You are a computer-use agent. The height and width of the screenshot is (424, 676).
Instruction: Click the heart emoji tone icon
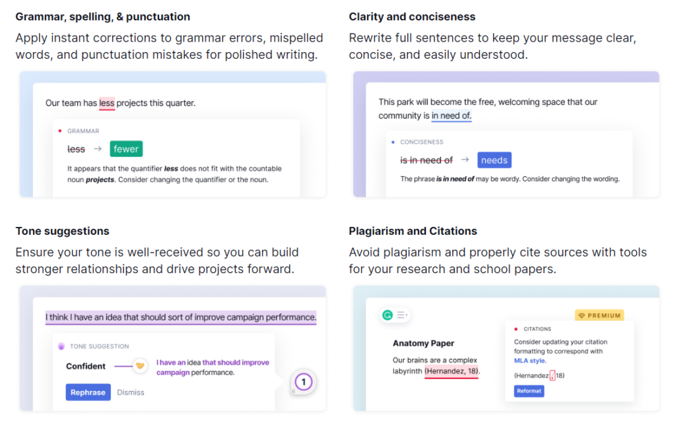(x=140, y=366)
